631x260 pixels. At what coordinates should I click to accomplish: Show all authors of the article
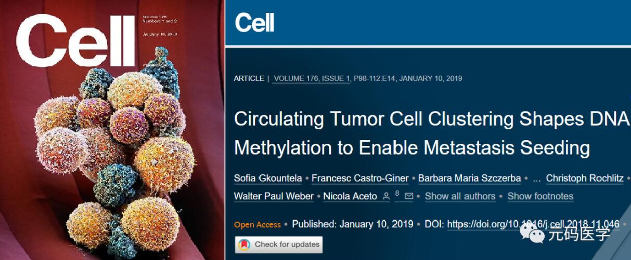pos(460,196)
